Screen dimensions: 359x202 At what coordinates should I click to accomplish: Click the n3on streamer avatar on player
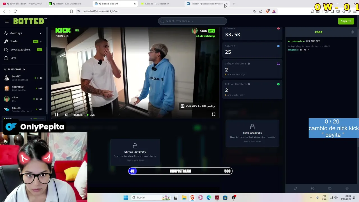coord(195,31)
